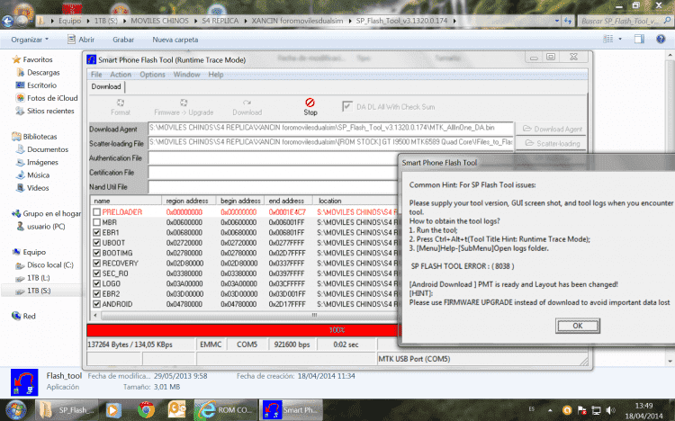Click the red 100% progress bar
Image resolution: width=675 pixels, height=421 pixels.
click(242, 330)
